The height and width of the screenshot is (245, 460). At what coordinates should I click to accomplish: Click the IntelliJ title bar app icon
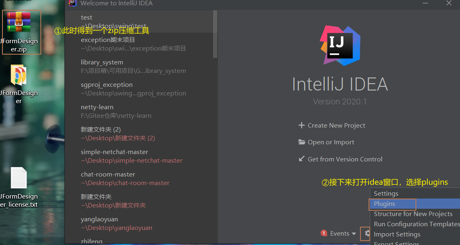73,3
